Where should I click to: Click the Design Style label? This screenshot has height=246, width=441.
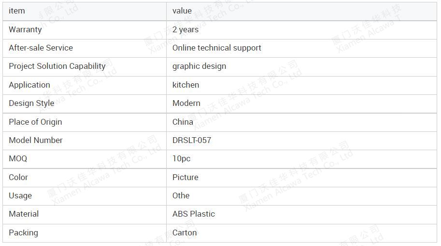click(31, 104)
